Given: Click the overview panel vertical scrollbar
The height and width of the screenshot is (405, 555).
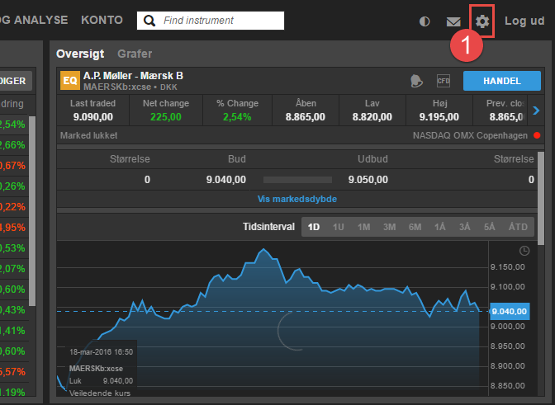Looking at the screenshot, I should pyautogui.click(x=541, y=198).
